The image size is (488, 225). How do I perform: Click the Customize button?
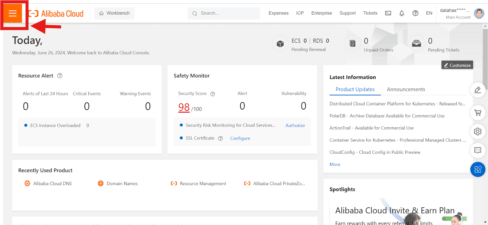pos(457,65)
